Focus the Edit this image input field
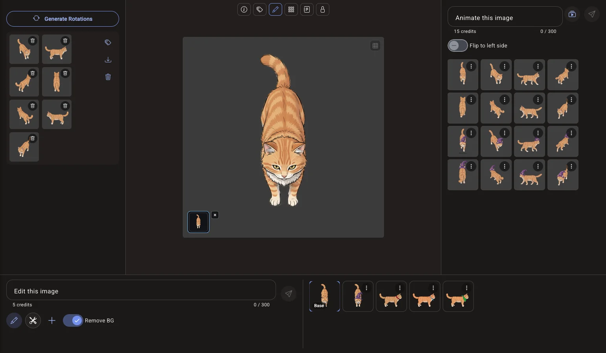This screenshot has width=606, height=353. [x=141, y=290]
